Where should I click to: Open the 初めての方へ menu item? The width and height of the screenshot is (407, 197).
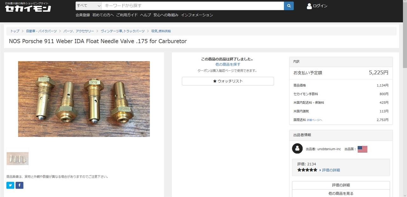(103, 15)
